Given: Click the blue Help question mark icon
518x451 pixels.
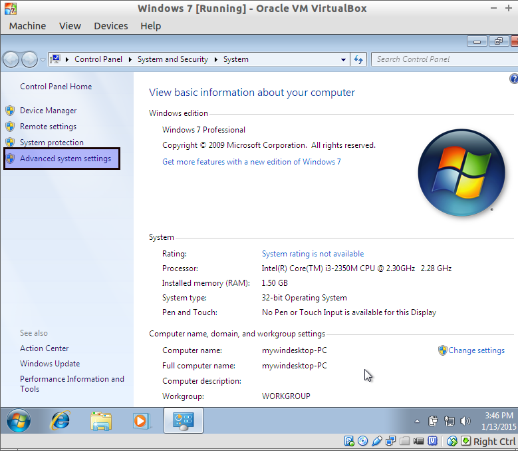Looking at the screenshot, I should 514,79.
